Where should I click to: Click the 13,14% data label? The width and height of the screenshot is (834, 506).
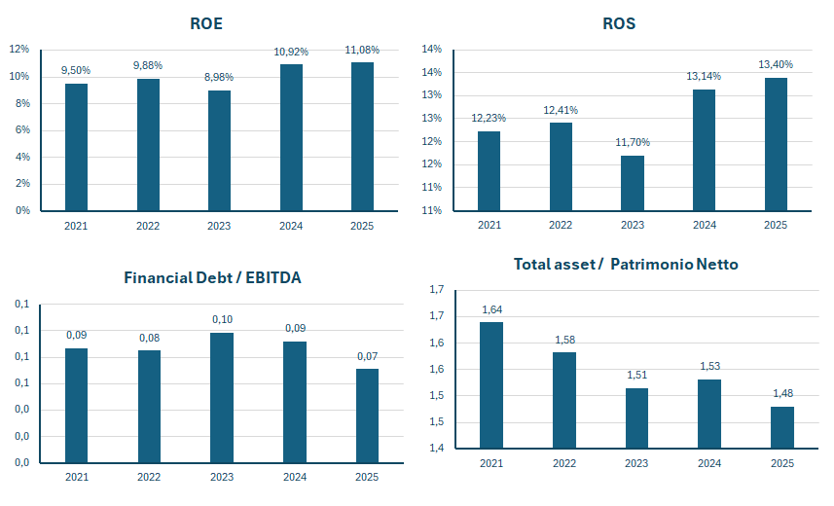pos(704,77)
